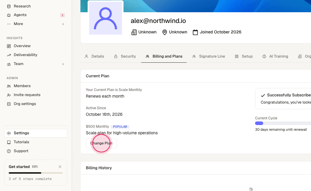The width and height of the screenshot is (311, 191).
Task: Dismiss the Get started checklist card
Action: (x=60, y=167)
